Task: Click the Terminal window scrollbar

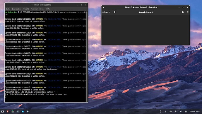Action: point(87,56)
